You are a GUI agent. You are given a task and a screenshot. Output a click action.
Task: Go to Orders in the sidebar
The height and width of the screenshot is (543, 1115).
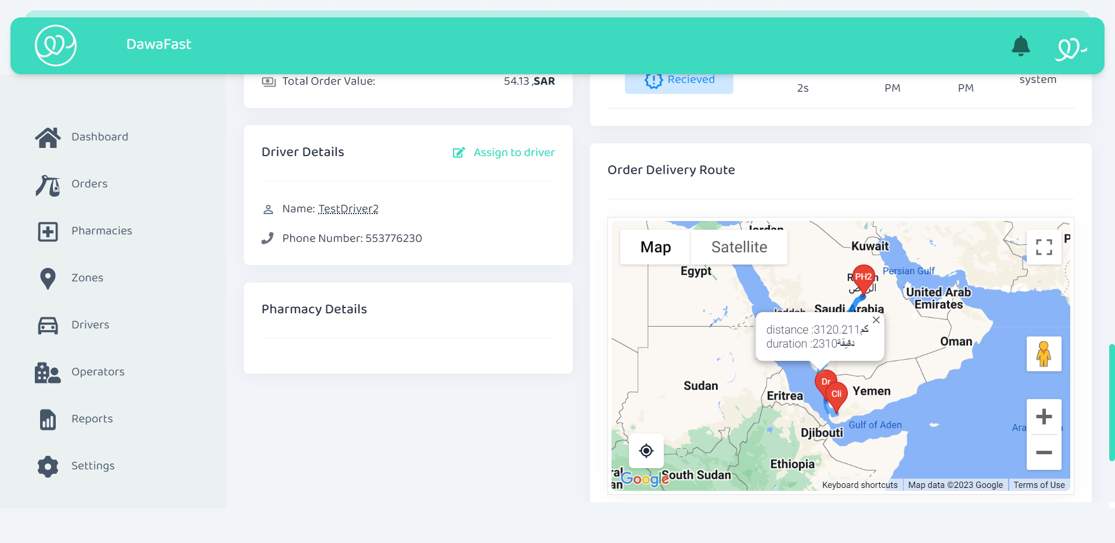pos(89,184)
